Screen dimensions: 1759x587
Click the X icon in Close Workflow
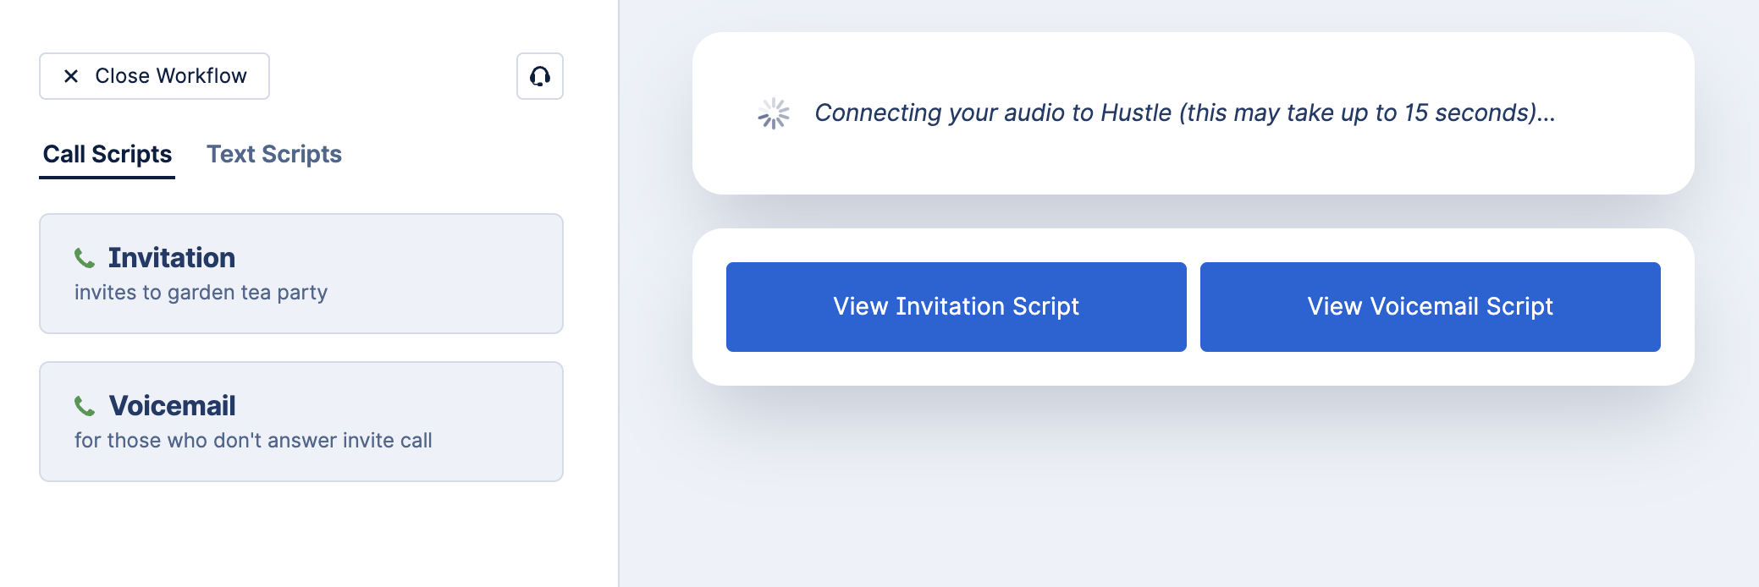pos(71,76)
